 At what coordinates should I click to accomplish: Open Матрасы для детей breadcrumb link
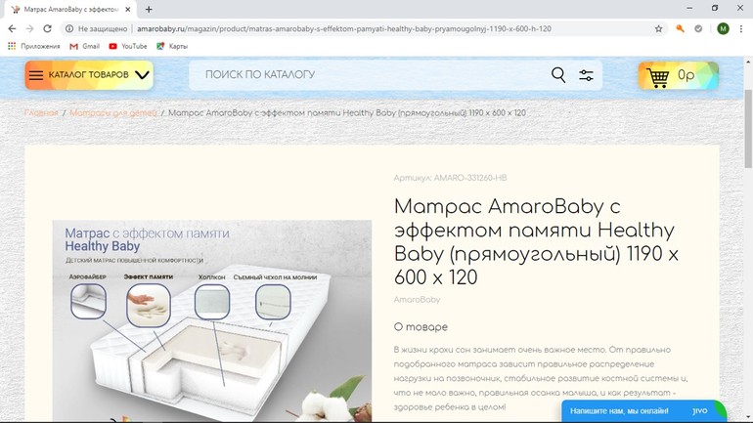113,113
